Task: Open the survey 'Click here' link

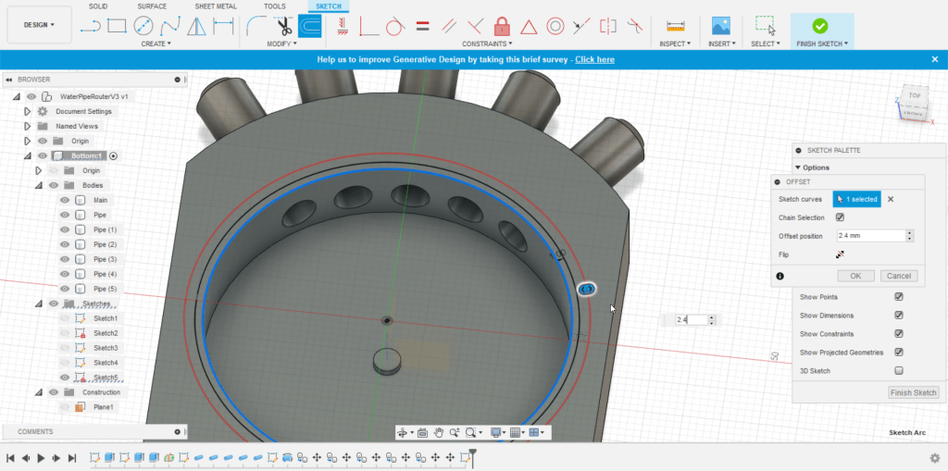Action: pyautogui.click(x=594, y=59)
